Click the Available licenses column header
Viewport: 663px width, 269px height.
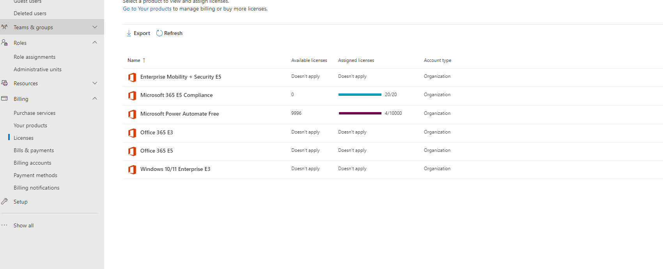(x=309, y=60)
